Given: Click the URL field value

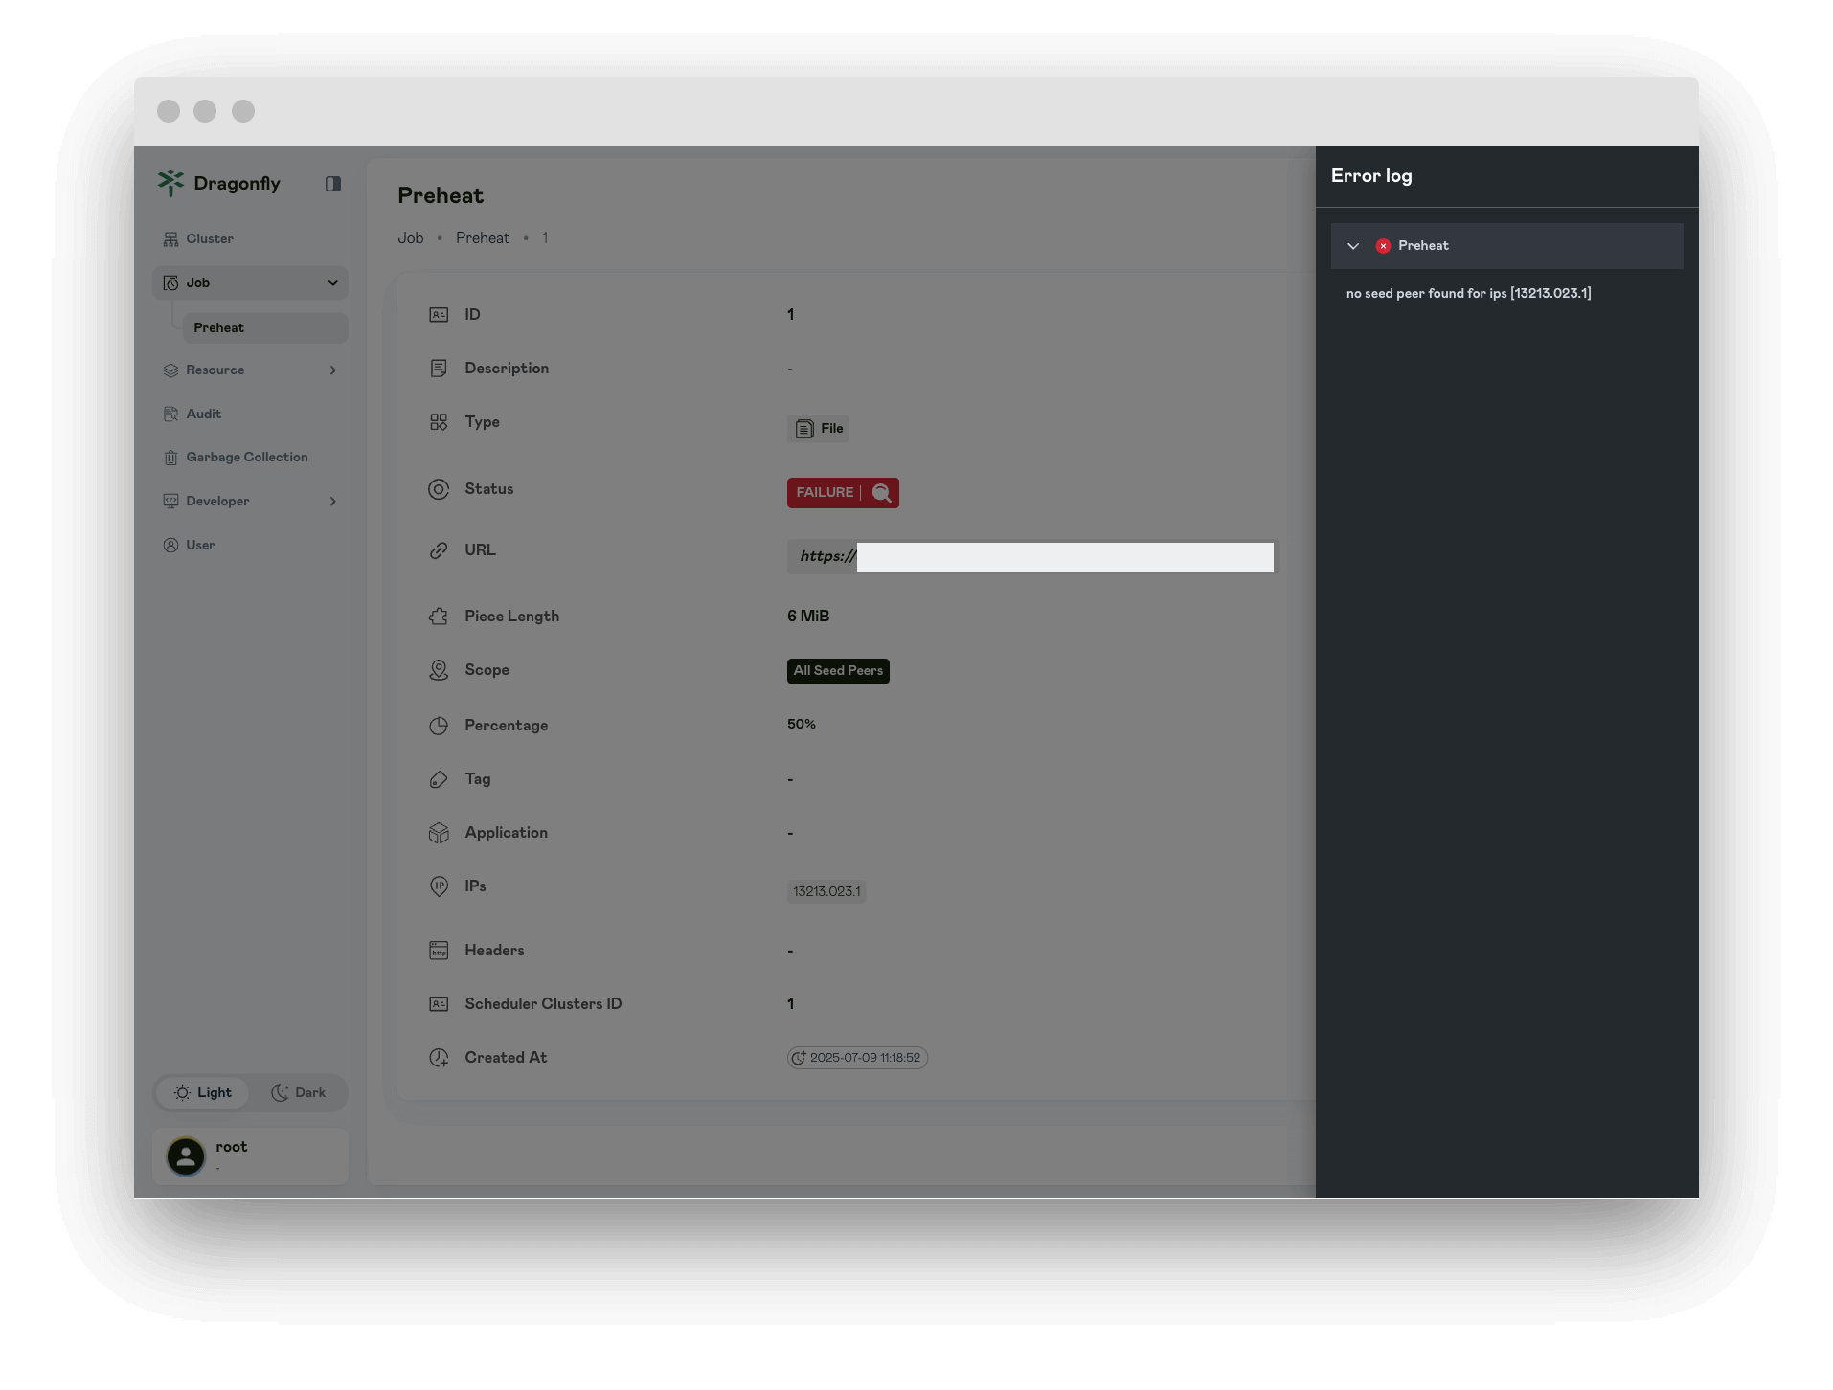Looking at the screenshot, I should pos(1032,557).
